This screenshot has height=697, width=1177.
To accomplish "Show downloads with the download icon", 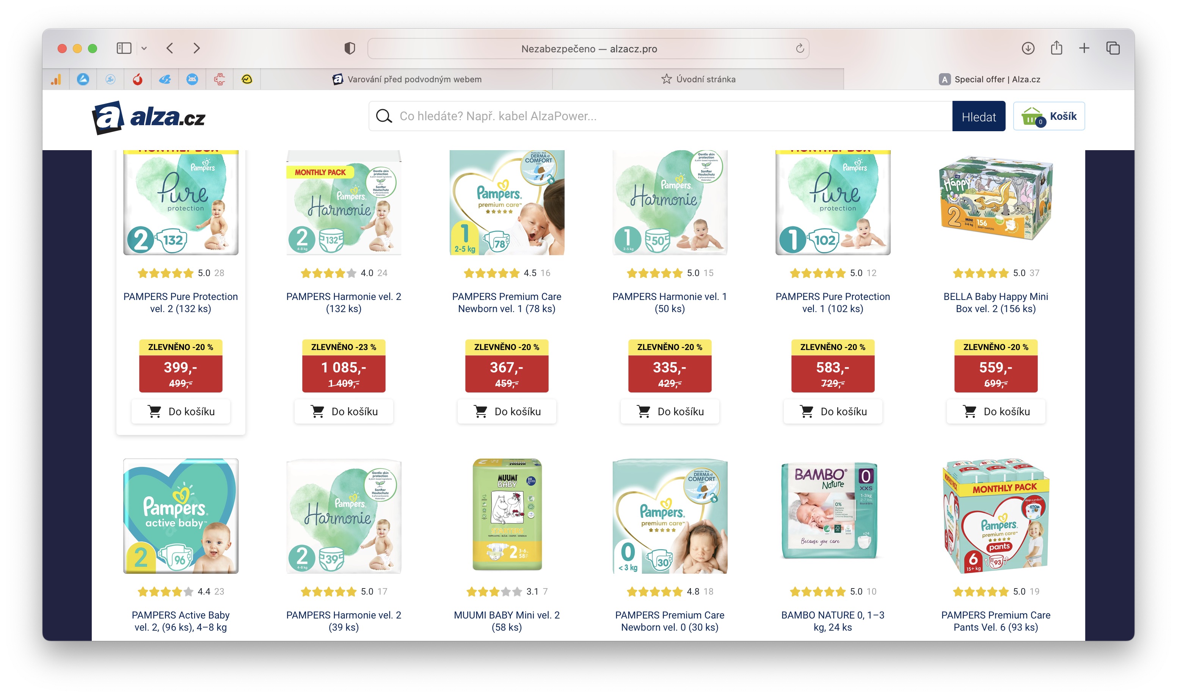I will coord(1028,49).
